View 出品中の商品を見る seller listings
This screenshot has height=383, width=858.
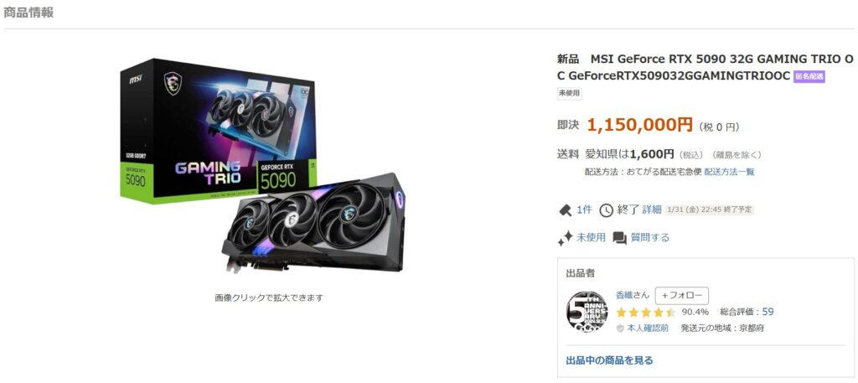[609, 360]
